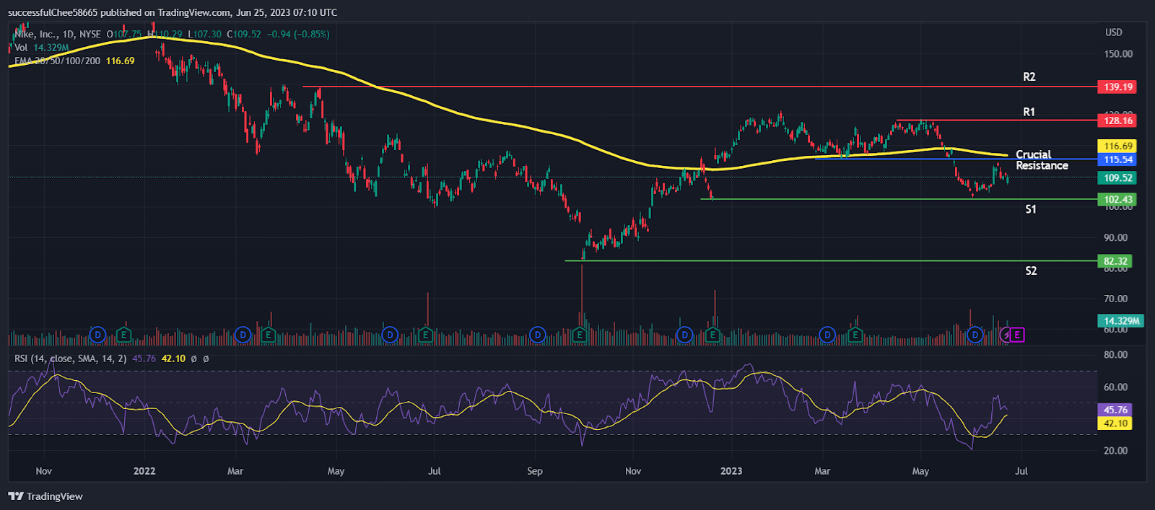Select the Vol 14.329M indicator legend
The width and height of the screenshot is (1155, 510).
tap(42, 48)
